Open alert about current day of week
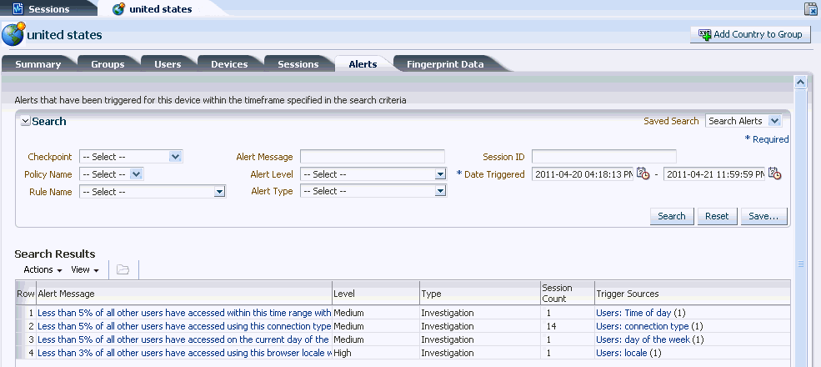This screenshot has width=821, height=367. 183,339
